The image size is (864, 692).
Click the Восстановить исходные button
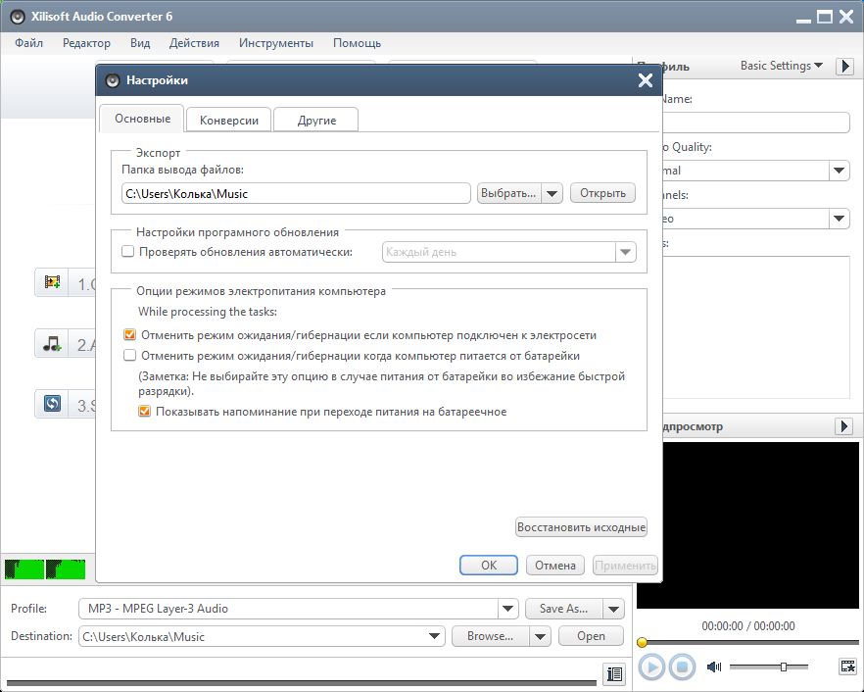581,527
